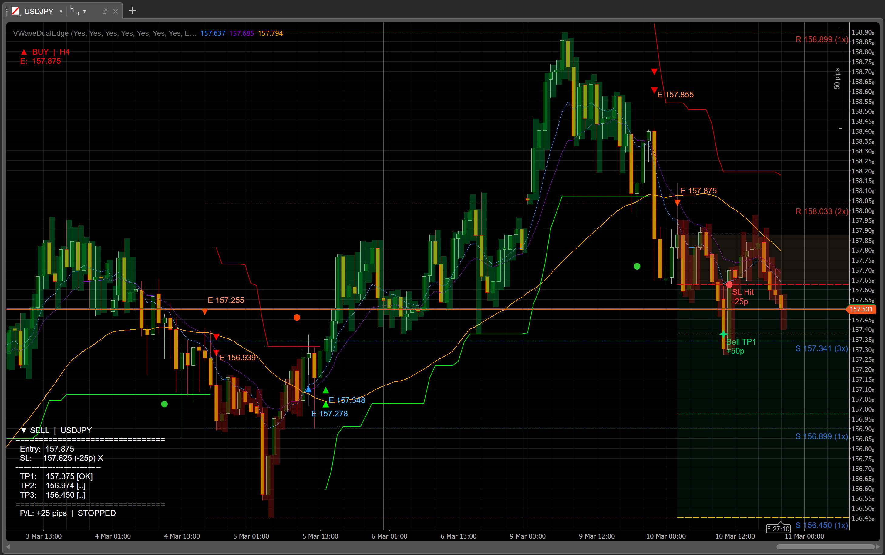This screenshot has width=885, height=555.
Task: Click the chart link color swatch icon
Action: tap(15, 11)
